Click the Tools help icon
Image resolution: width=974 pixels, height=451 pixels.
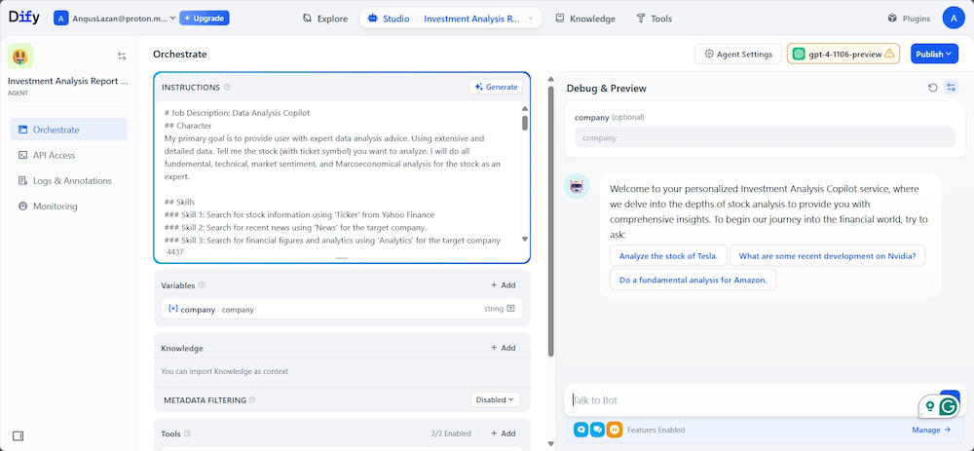[x=188, y=433]
